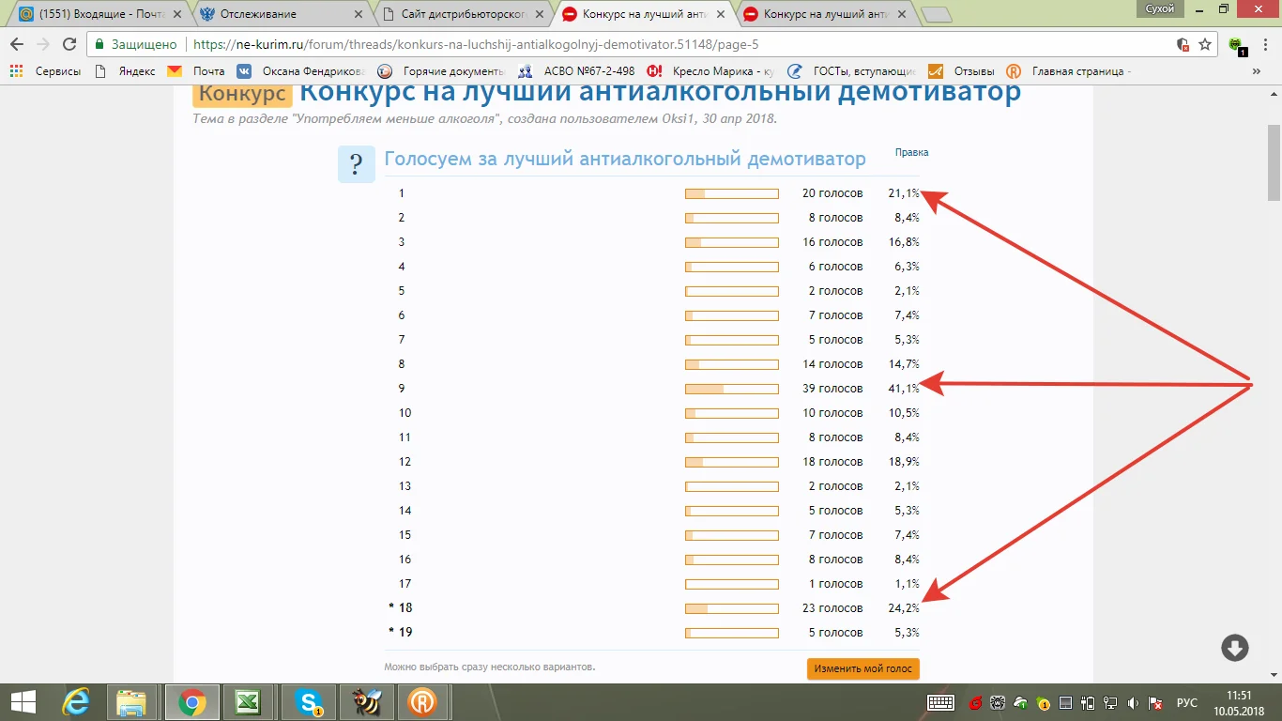Open File Explorer from the taskbar
This screenshot has width=1282, height=721.
pyautogui.click(x=132, y=701)
